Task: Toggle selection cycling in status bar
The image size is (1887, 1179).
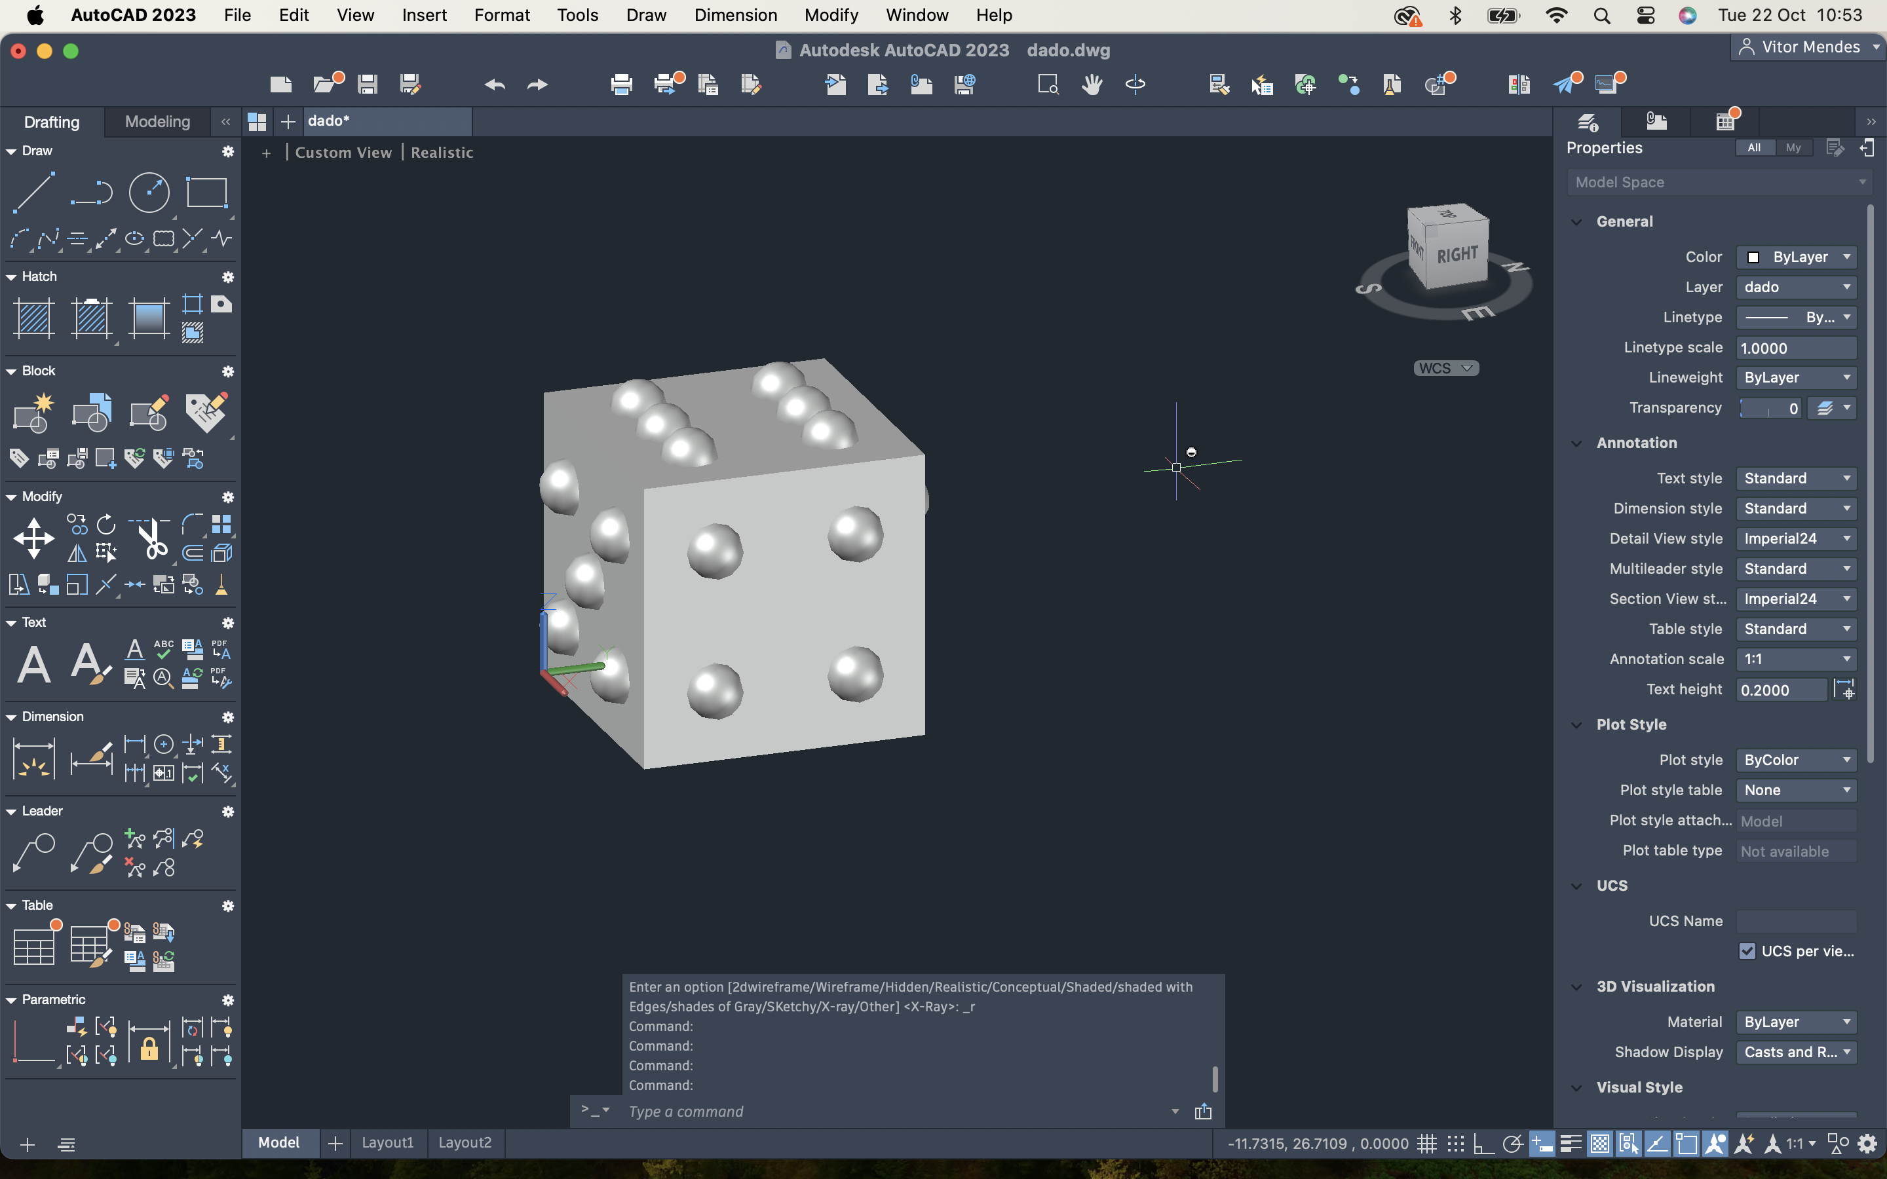Action: (1628, 1143)
